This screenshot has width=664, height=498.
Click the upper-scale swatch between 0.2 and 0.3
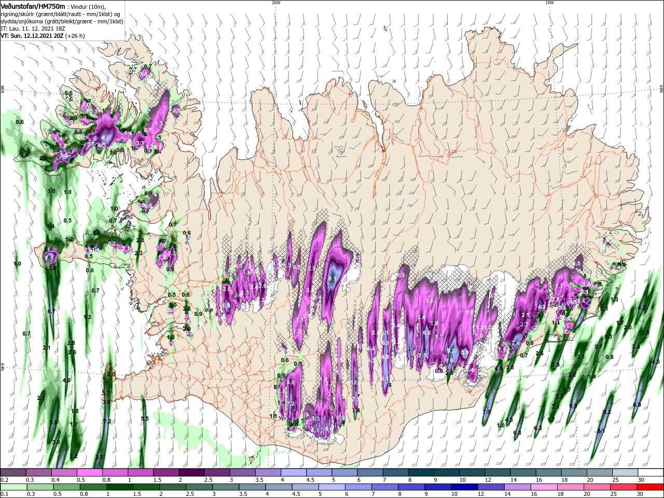point(14,473)
